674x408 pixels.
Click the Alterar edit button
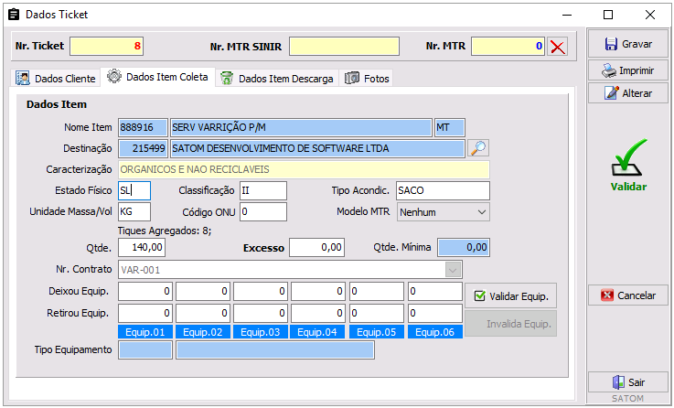coord(627,93)
